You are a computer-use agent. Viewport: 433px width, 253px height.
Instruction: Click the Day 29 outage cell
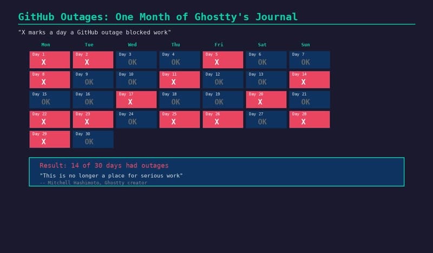point(50,139)
